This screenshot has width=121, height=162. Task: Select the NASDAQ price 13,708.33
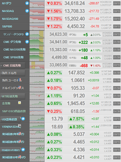75,11
